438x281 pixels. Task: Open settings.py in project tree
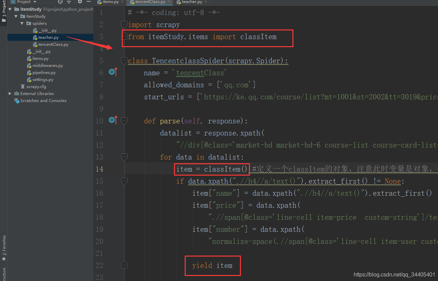[x=43, y=80]
